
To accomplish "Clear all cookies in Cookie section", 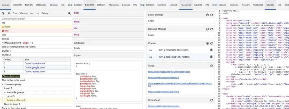I will (207, 43).
